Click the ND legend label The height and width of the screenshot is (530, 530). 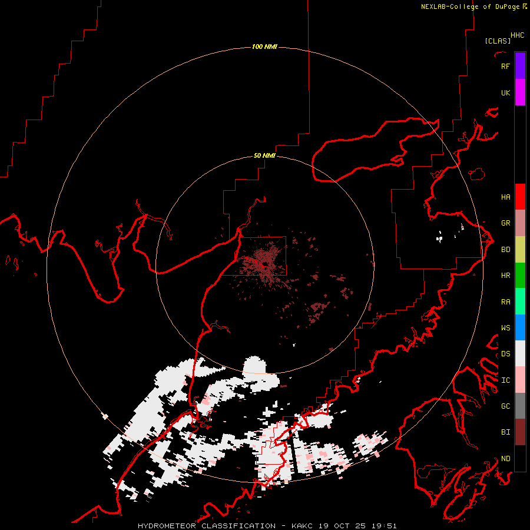point(505,459)
